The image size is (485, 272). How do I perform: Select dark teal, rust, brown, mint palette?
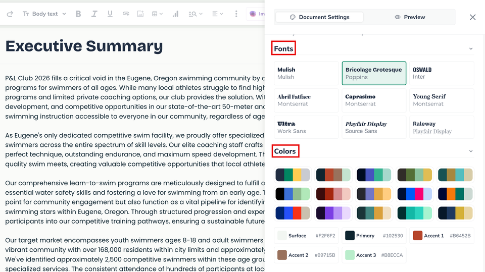[x=333, y=175]
